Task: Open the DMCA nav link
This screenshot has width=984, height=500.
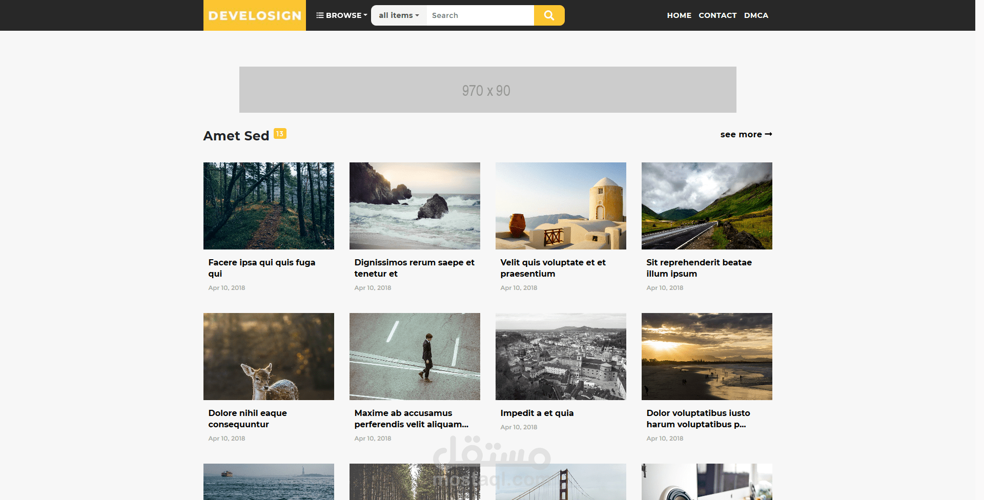Action: 756,15
